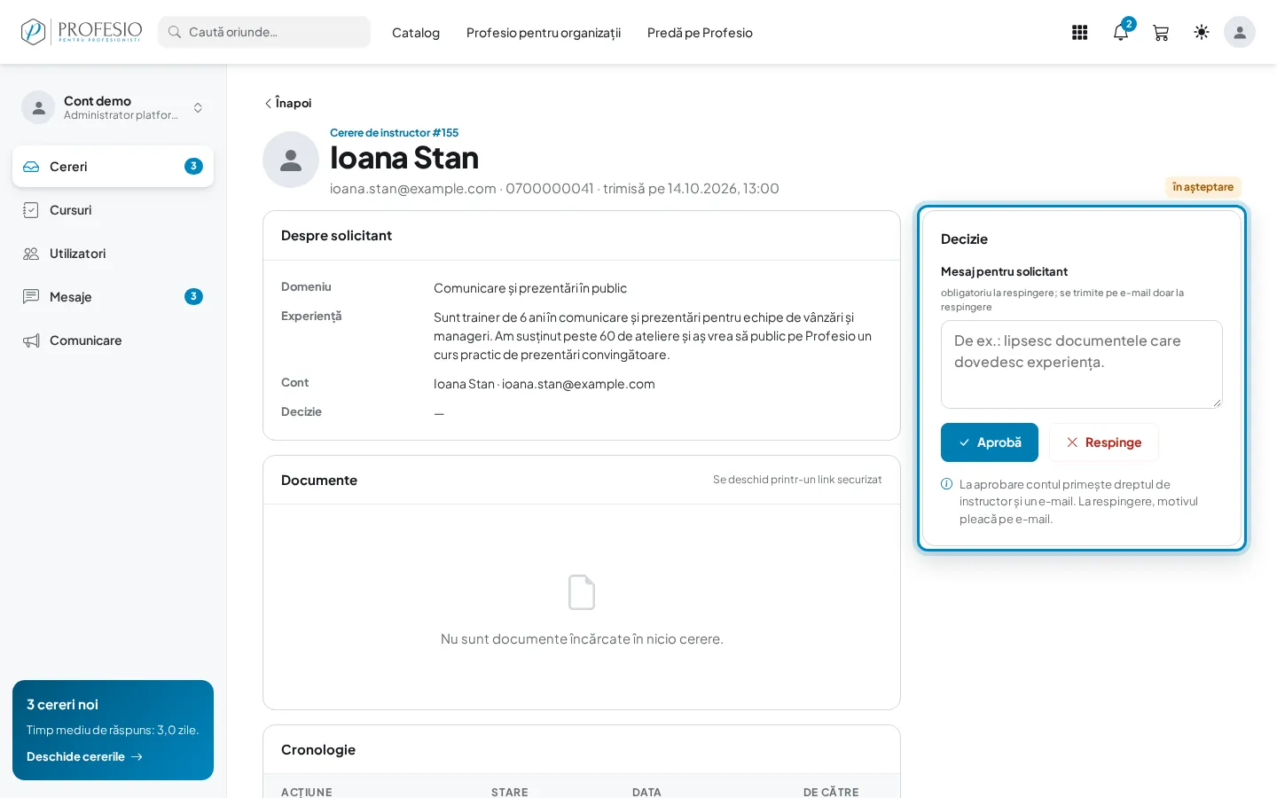Open the shopping cart icon
This screenshot has width=1277, height=798.
(1161, 33)
